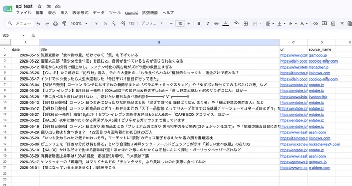The image size is (352, 186).
Task: Format as currency with yen icon
Action: pos(96,23)
